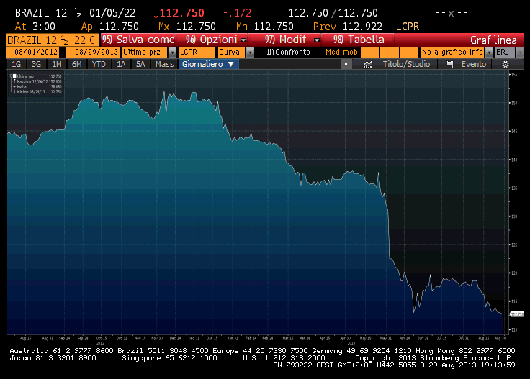This screenshot has height=379, width=530.
Task: Select the 1G time range
Action: [16, 64]
